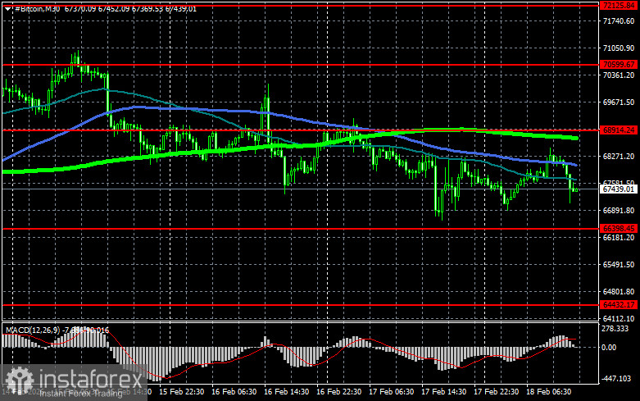
Task: Click the InstaForex logo icon
Action: pyautogui.click(x=16, y=380)
